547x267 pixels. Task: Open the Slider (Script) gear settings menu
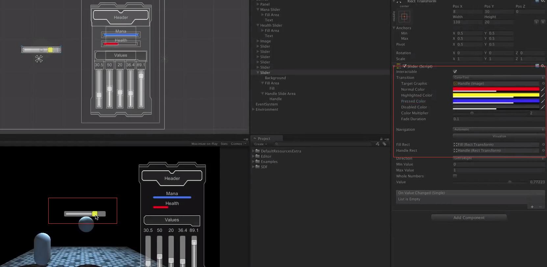[542, 66]
